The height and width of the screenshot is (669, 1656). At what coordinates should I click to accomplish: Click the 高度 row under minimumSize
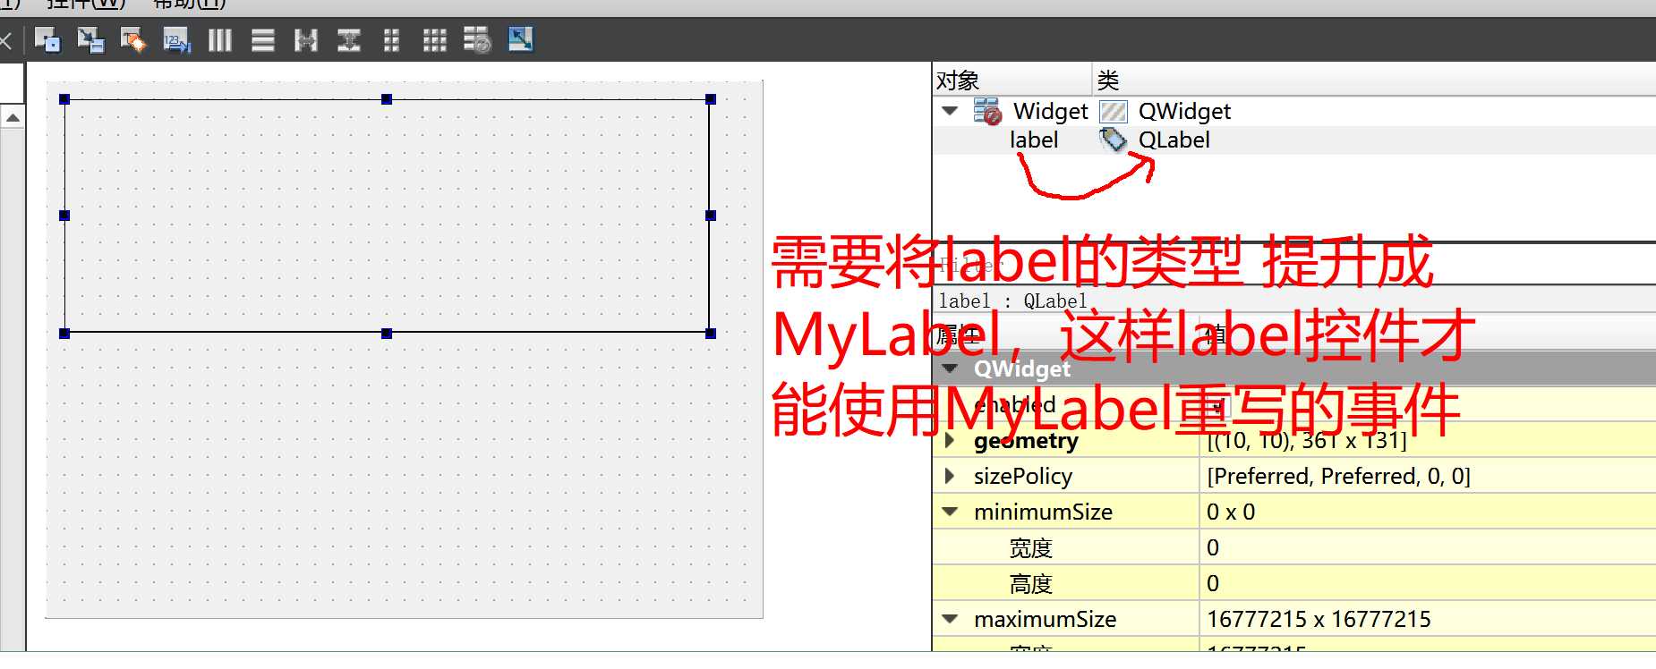(x=1294, y=583)
